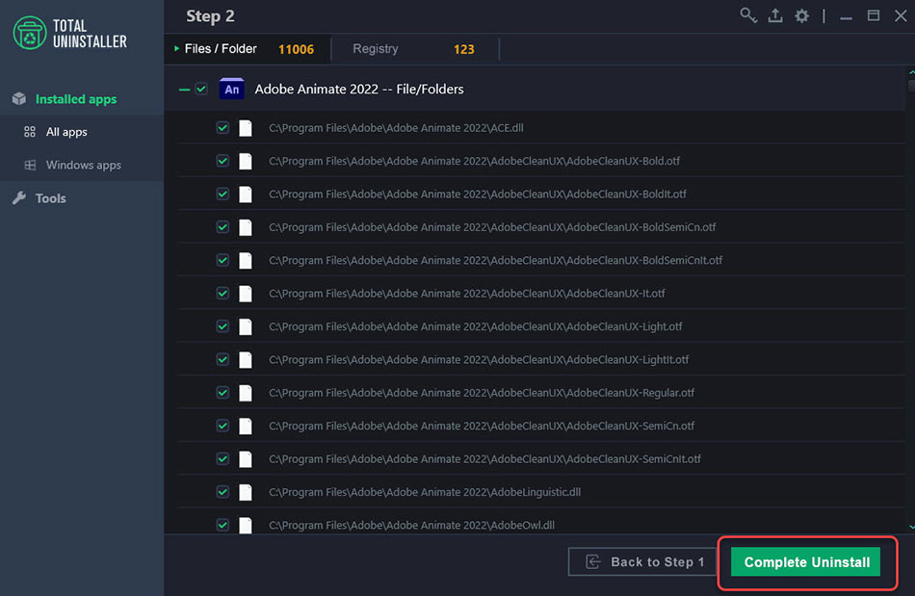Image resolution: width=915 pixels, height=596 pixels.
Task: Click file icon of AdobeCleanUX-LightIt.otf row
Action: pyautogui.click(x=246, y=360)
